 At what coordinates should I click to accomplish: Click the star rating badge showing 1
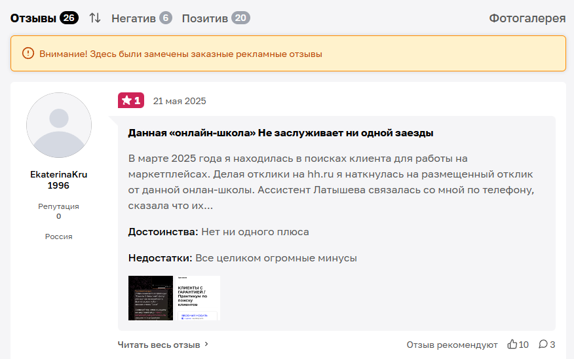131,100
